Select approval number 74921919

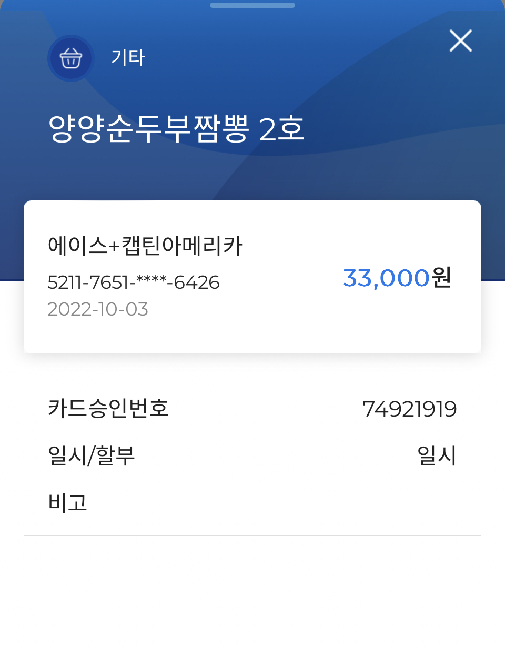coord(410,409)
